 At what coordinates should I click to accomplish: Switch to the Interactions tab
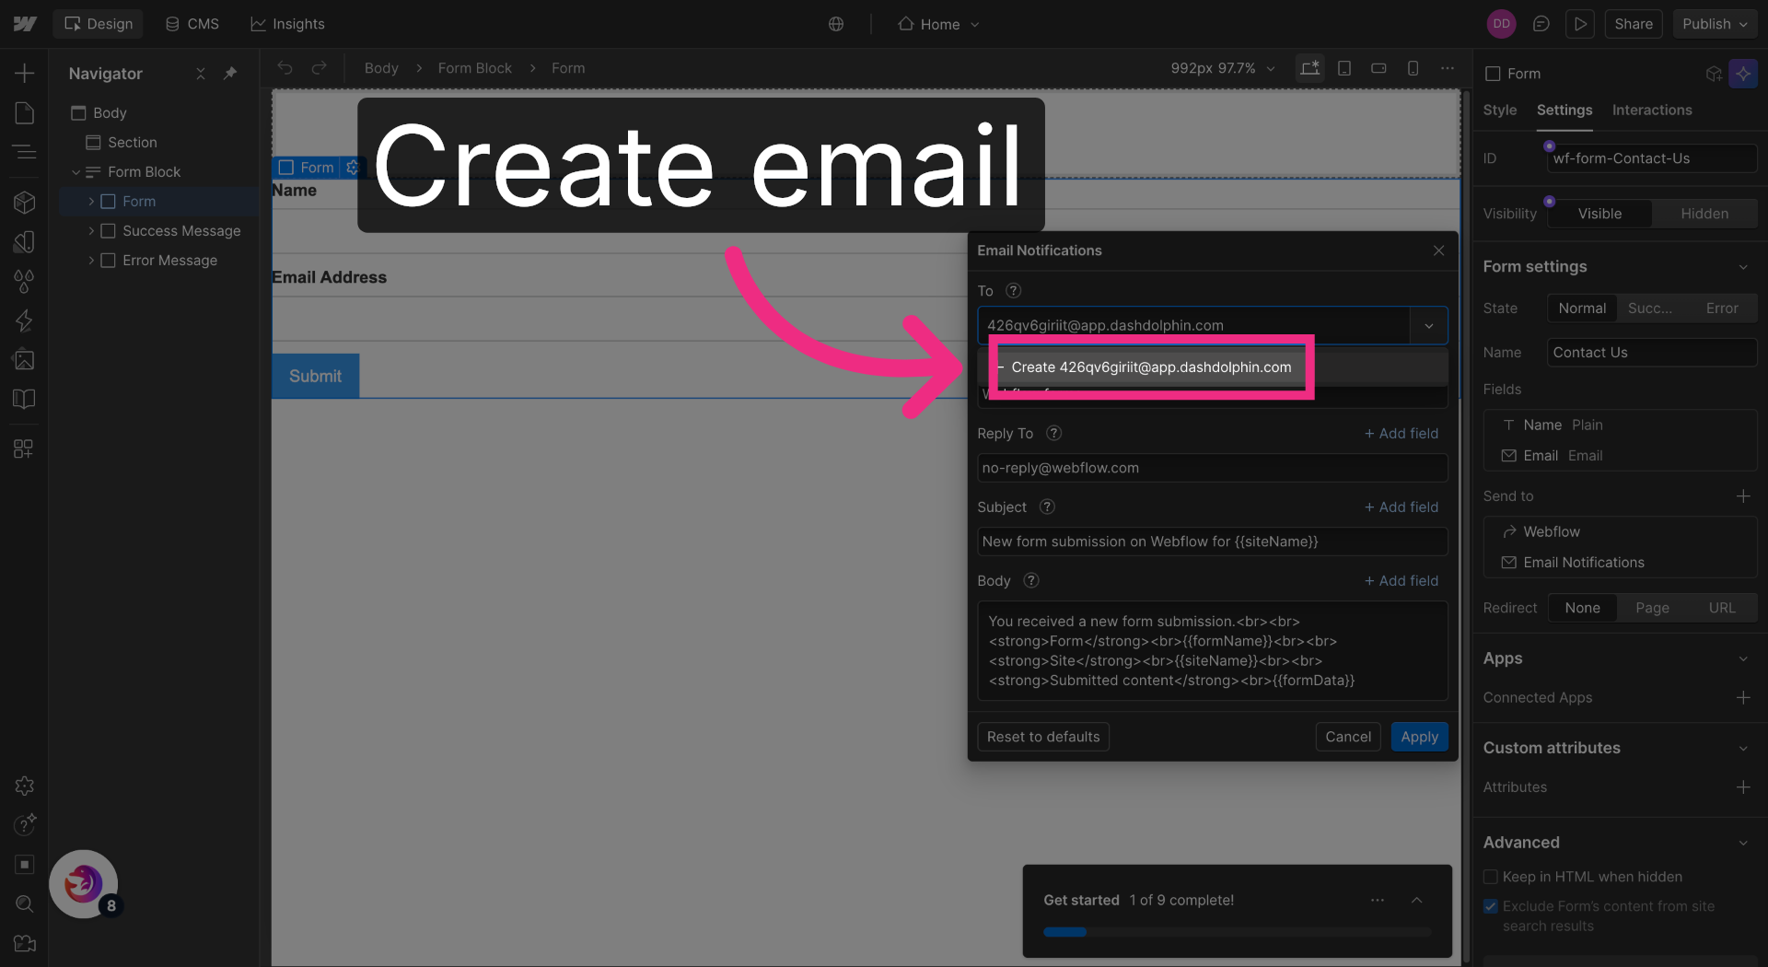1651,110
